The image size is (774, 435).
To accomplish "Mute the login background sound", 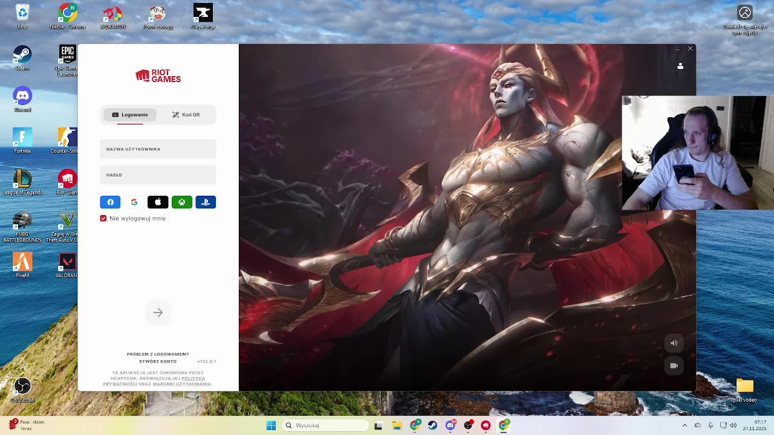I will pyautogui.click(x=674, y=343).
